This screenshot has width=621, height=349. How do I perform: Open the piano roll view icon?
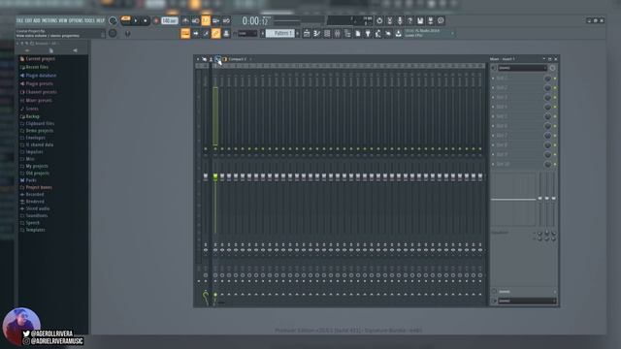317,34
